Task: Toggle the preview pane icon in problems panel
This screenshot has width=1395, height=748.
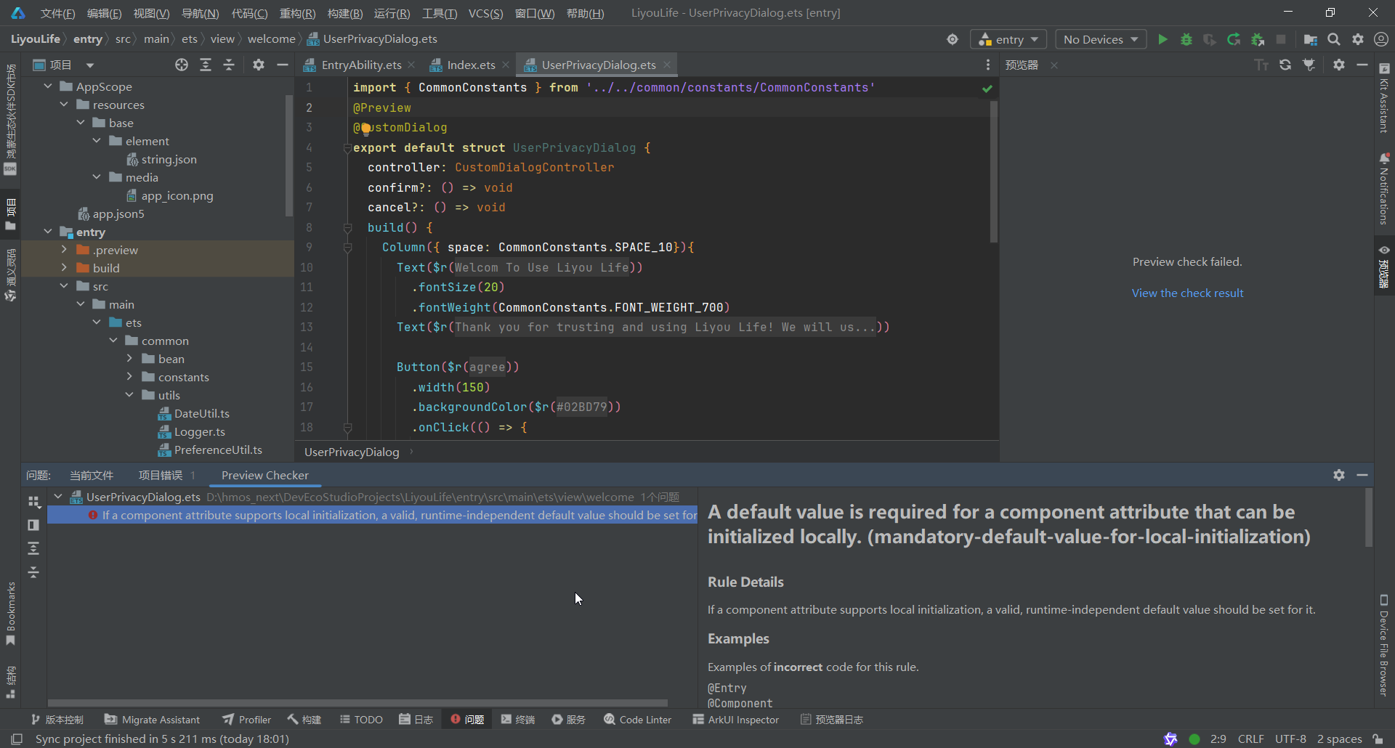Action: 33,525
